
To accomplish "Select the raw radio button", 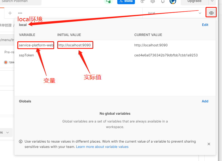I will coord(6,62).
